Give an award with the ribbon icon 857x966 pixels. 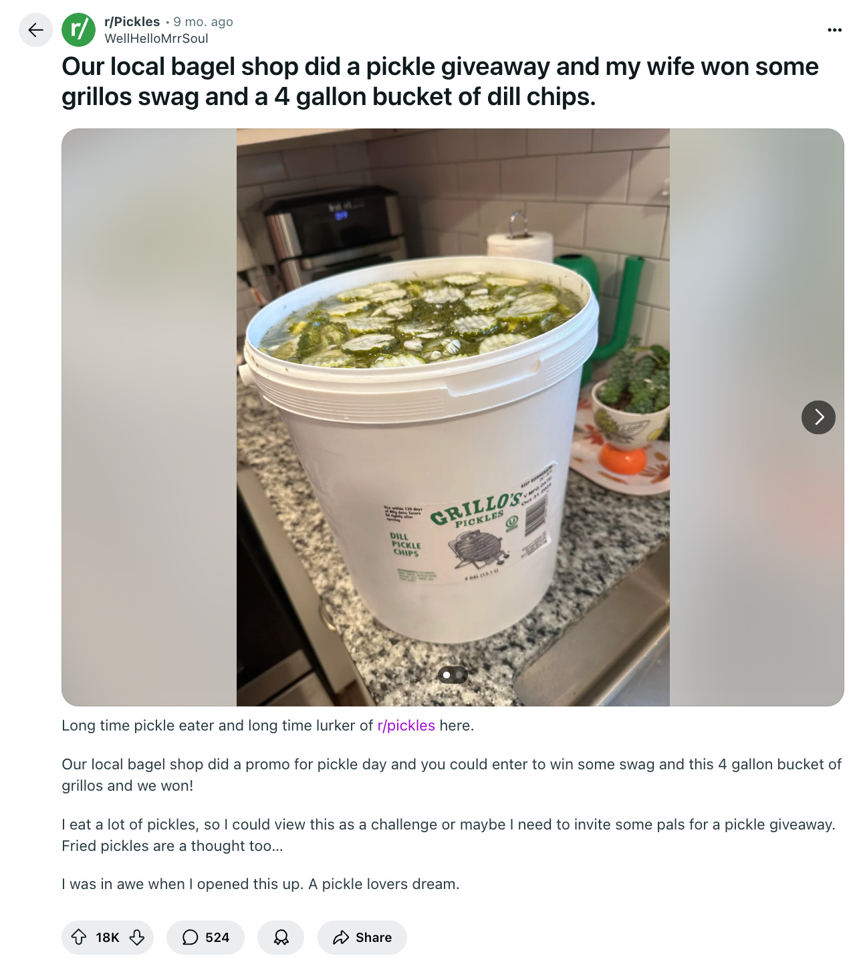[281, 937]
